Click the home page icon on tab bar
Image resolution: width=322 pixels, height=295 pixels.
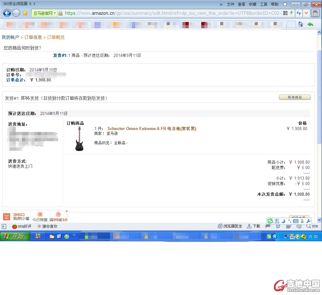(301, 24)
